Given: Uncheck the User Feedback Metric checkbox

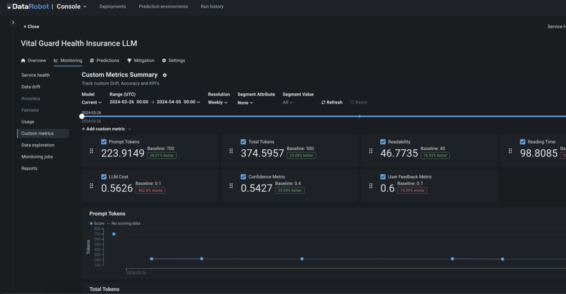Looking at the screenshot, I should coord(383,177).
